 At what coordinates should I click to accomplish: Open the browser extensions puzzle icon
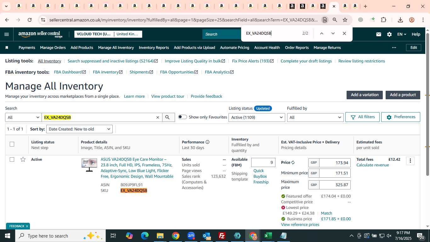coord(383,20)
